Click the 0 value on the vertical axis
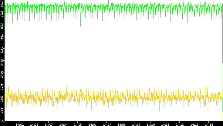The width and height of the screenshot is (223, 126). click(2, 121)
